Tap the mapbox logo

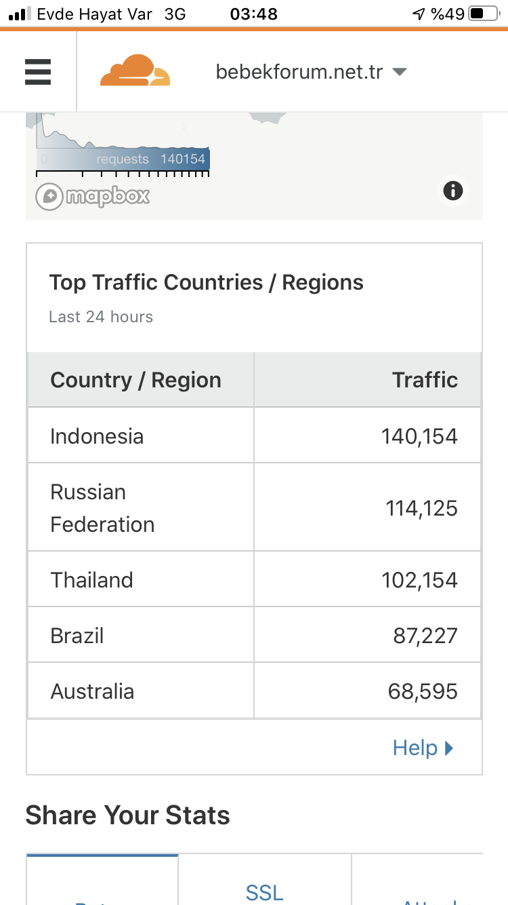93,197
